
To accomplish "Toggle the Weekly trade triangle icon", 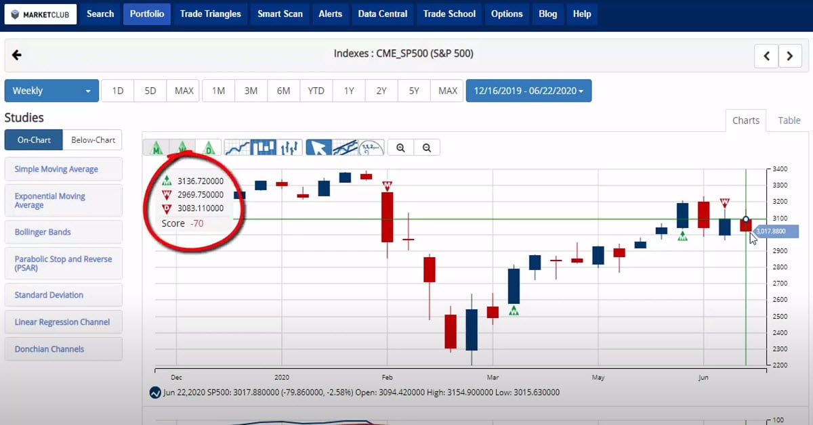I will pos(182,147).
